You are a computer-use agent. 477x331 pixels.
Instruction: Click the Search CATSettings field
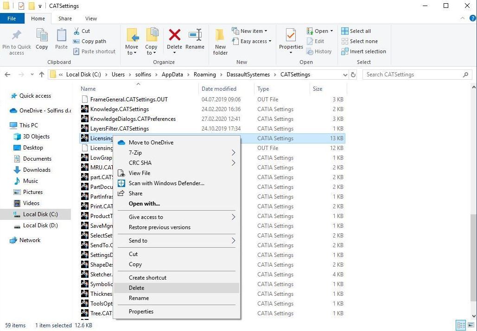click(413, 75)
